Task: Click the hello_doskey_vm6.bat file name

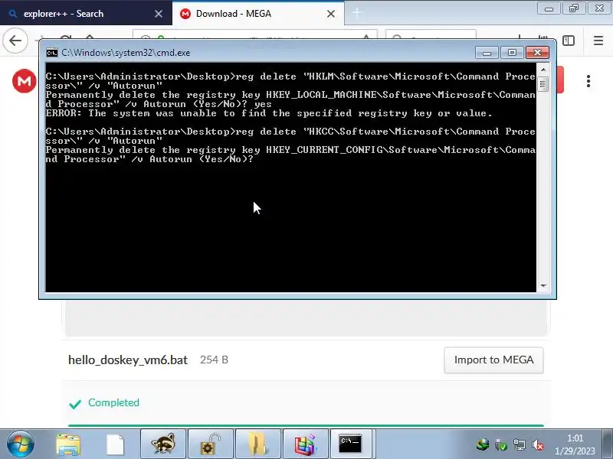Action: pos(128,360)
